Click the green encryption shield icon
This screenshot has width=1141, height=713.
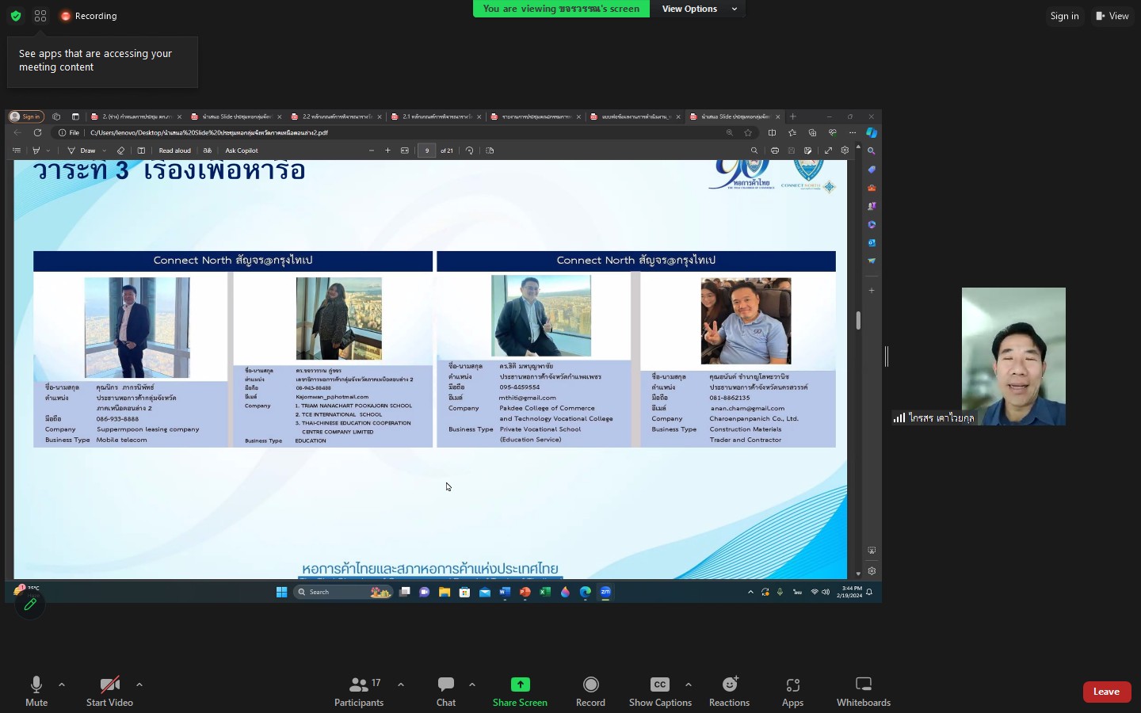[16, 16]
